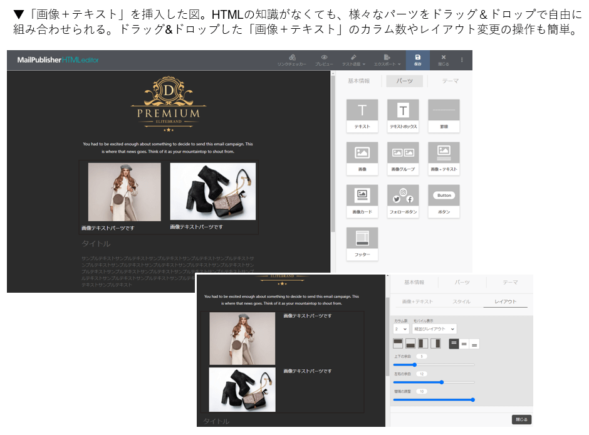Open the カラム数 column count dropdown
Viewport: 589px width, 435px height.
[400, 328]
